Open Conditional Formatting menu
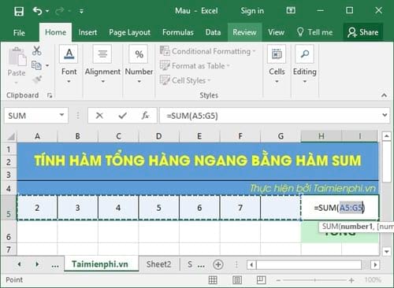The width and height of the screenshot is (394, 288). coord(207,51)
